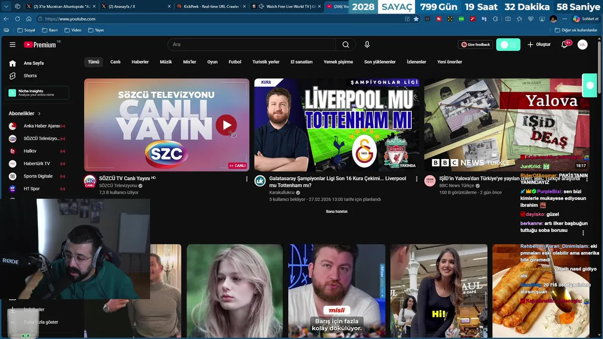
Task: Open Liverpool mu Tottenham mı video thumbnail
Action: click(x=337, y=125)
